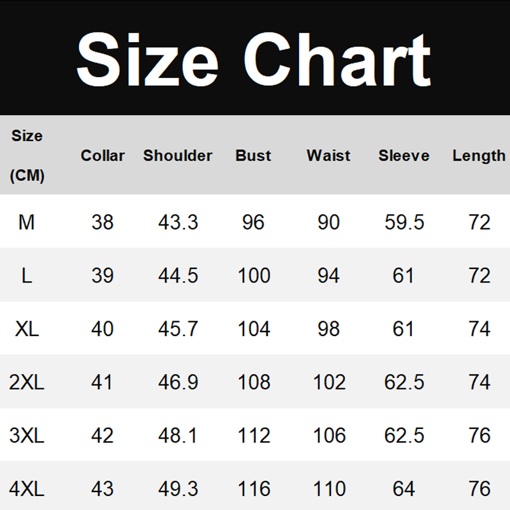Click the XL size row label
The image size is (510, 510).
(x=27, y=329)
